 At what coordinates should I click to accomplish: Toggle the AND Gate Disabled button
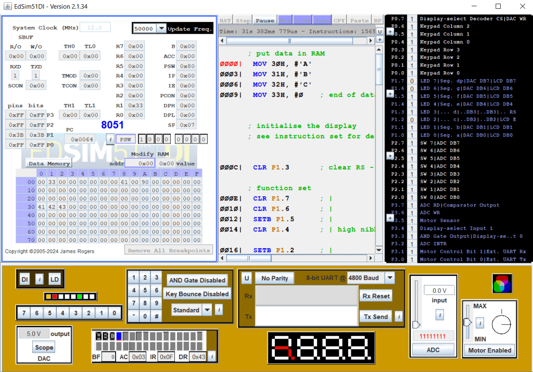197,280
